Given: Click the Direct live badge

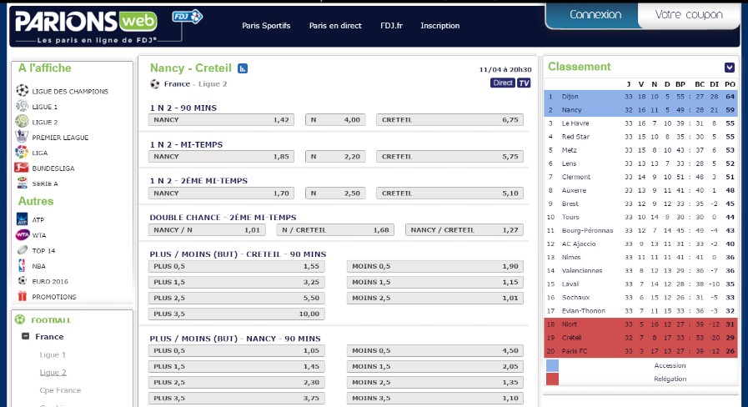Looking at the screenshot, I should 503,83.
